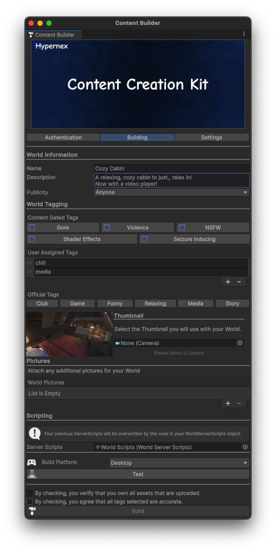The image size is (276, 552).
Task: Click the Thumbnail camera object picker circle
Action: coord(240,343)
